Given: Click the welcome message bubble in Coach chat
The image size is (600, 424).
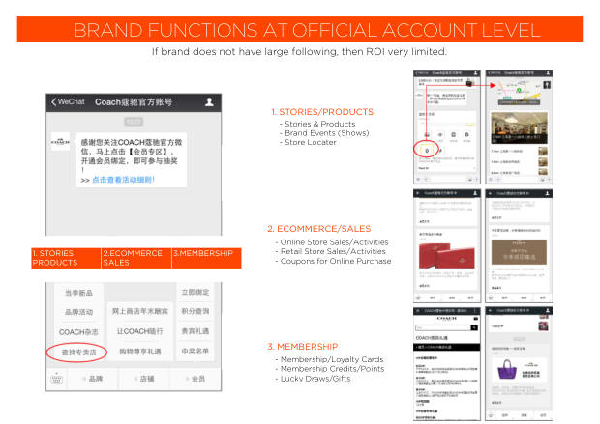Looking at the screenshot, I should tap(132, 160).
